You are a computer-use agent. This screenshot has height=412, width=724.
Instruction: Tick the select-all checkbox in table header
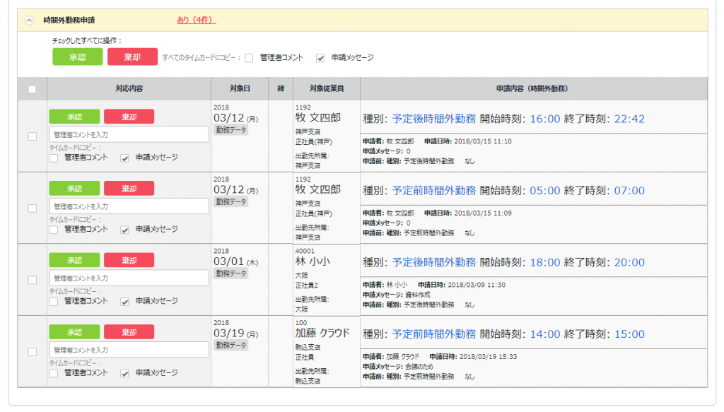pyautogui.click(x=33, y=89)
